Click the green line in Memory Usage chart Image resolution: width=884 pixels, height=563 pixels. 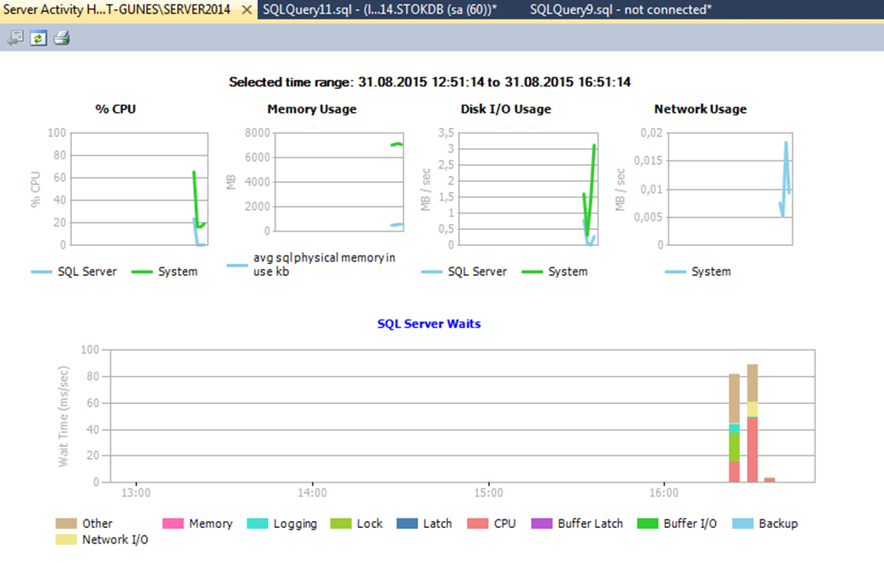397,144
